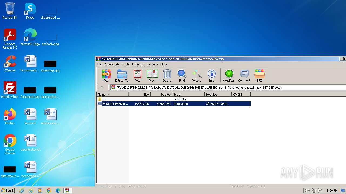Sort by the Size column header

pos(139,94)
